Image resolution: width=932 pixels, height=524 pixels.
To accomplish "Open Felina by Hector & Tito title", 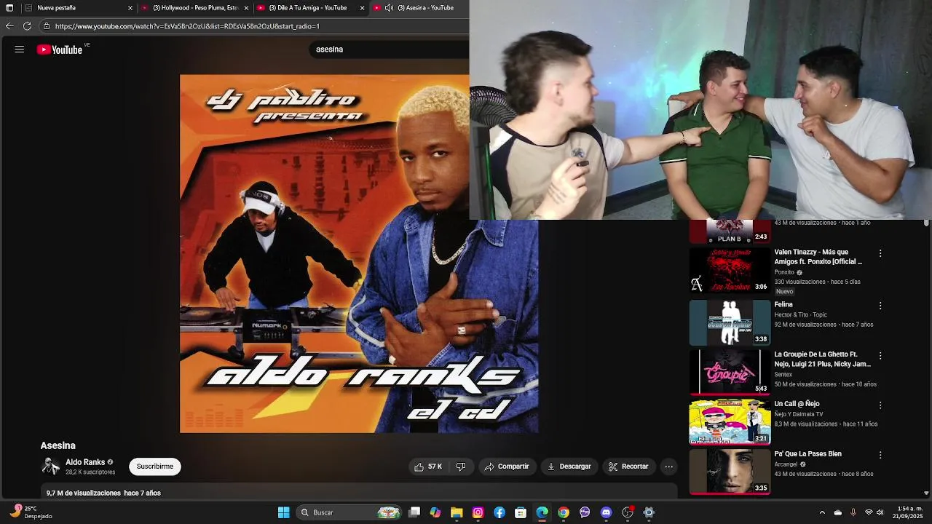I will tap(783, 304).
